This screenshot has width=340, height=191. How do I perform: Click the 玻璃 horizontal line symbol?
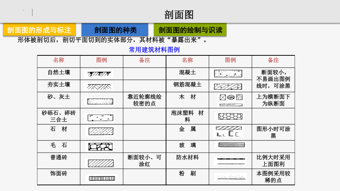coord(231,145)
